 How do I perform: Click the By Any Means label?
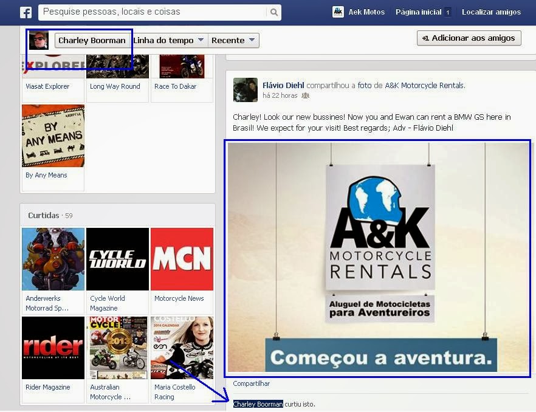(46, 175)
